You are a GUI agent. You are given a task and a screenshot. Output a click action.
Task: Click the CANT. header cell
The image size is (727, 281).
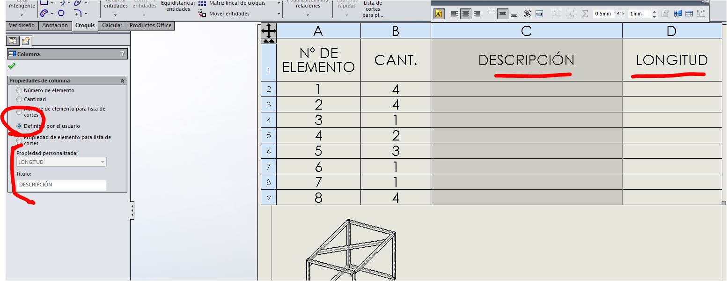(396, 60)
